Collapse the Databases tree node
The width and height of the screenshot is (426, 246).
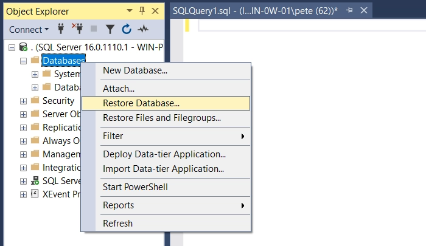point(23,61)
